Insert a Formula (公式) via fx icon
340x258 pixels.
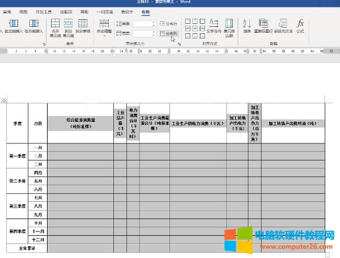300,26
